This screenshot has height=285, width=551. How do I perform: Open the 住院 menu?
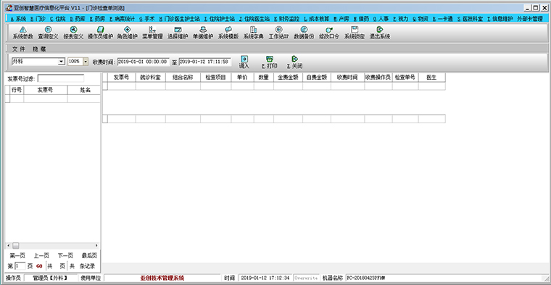click(x=58, y=19)
